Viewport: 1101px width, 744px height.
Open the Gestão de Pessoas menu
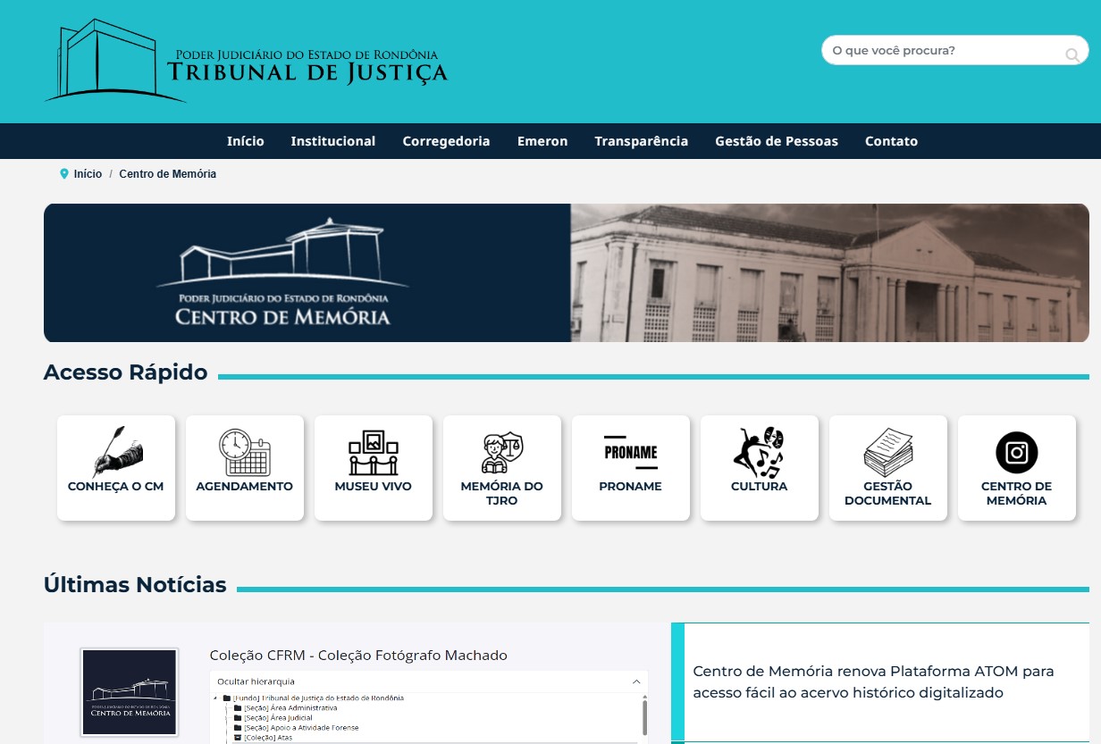click(x=776, y=141)
